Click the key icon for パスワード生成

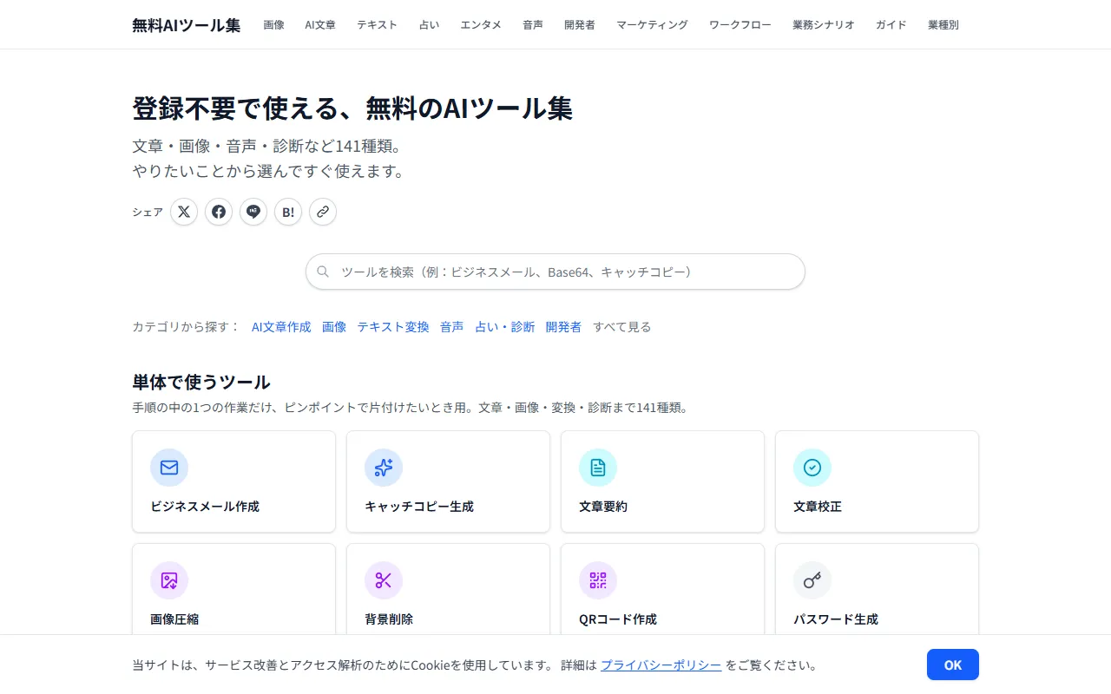(812, 580)
